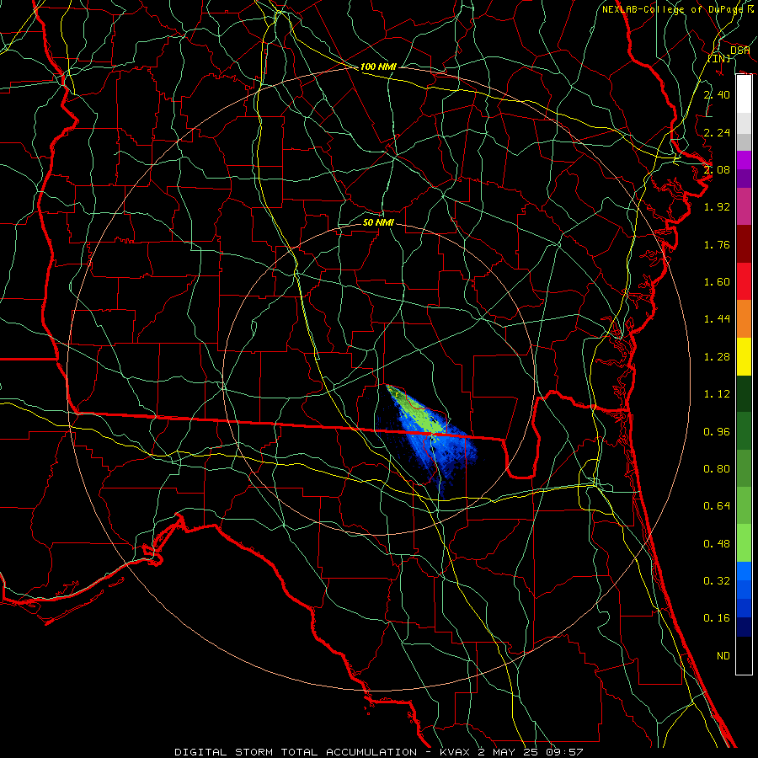This screenshot has width=758, height=758.
Task: Click the 0.32 legend value
Action: (x=717, y=581)
